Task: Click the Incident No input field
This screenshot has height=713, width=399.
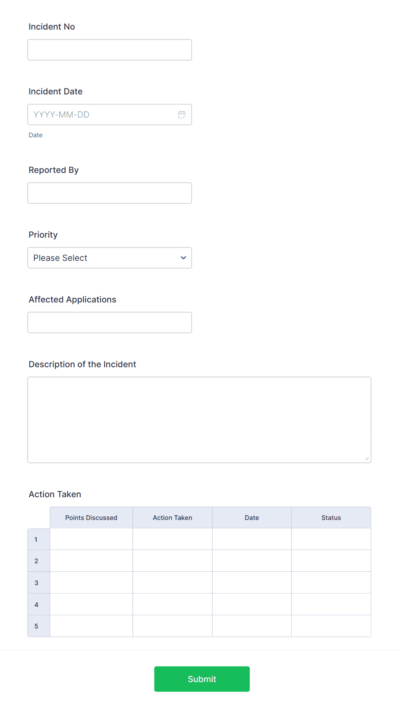Action: click(x=109, y=49)
